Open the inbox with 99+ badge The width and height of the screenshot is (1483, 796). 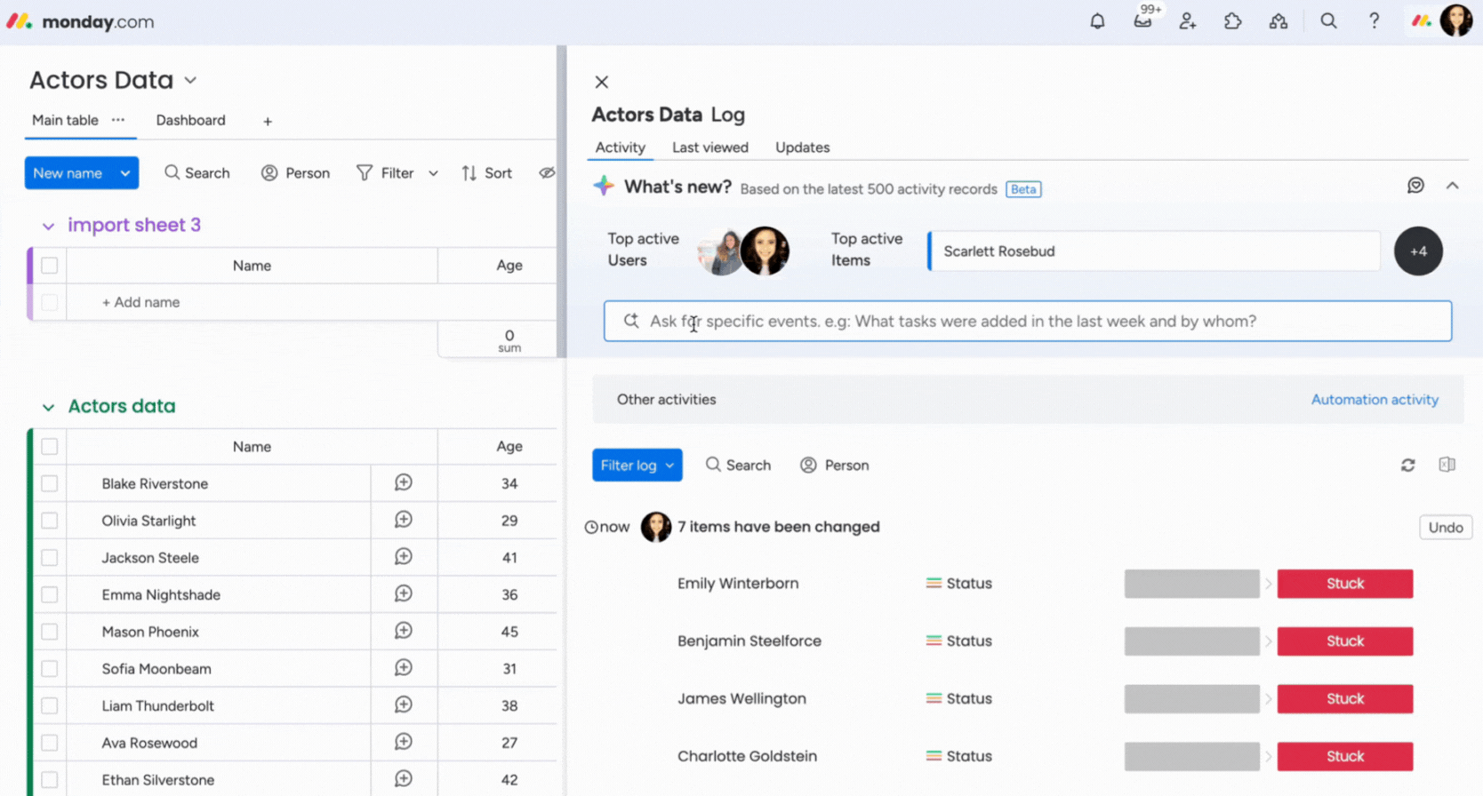coord(1143,20)
